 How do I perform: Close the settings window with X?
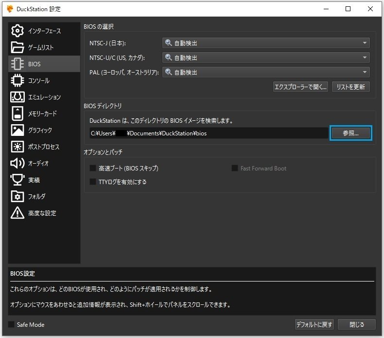coord(370,9)
